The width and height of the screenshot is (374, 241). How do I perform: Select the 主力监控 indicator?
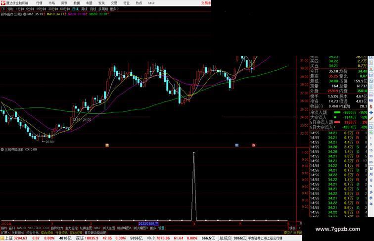click(71, 228)
